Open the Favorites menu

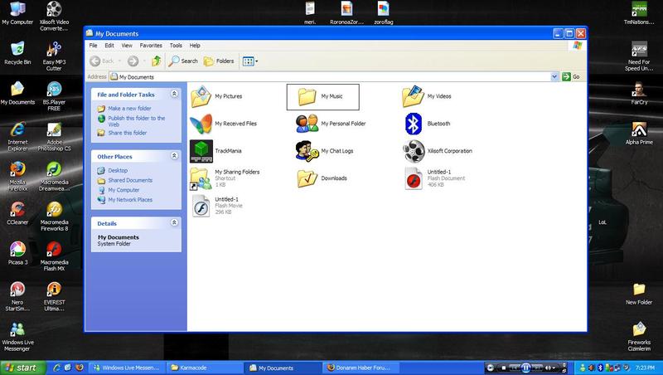[151, 45]
